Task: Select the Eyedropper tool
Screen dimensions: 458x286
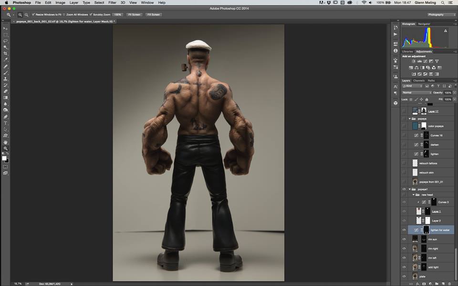Action: pos(6,60)
